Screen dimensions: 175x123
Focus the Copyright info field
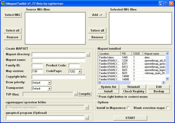point(59,77)
